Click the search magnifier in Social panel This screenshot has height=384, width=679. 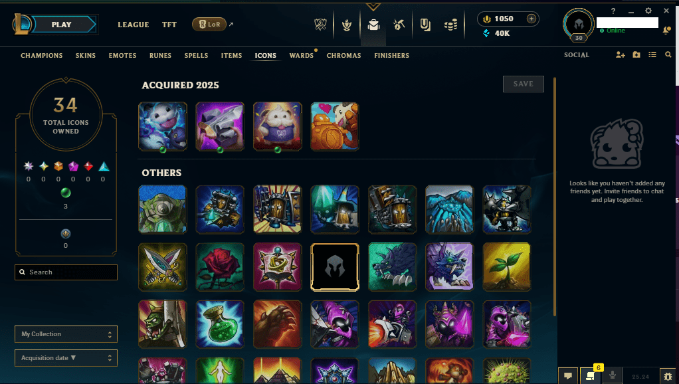click(x=668, y=54)
